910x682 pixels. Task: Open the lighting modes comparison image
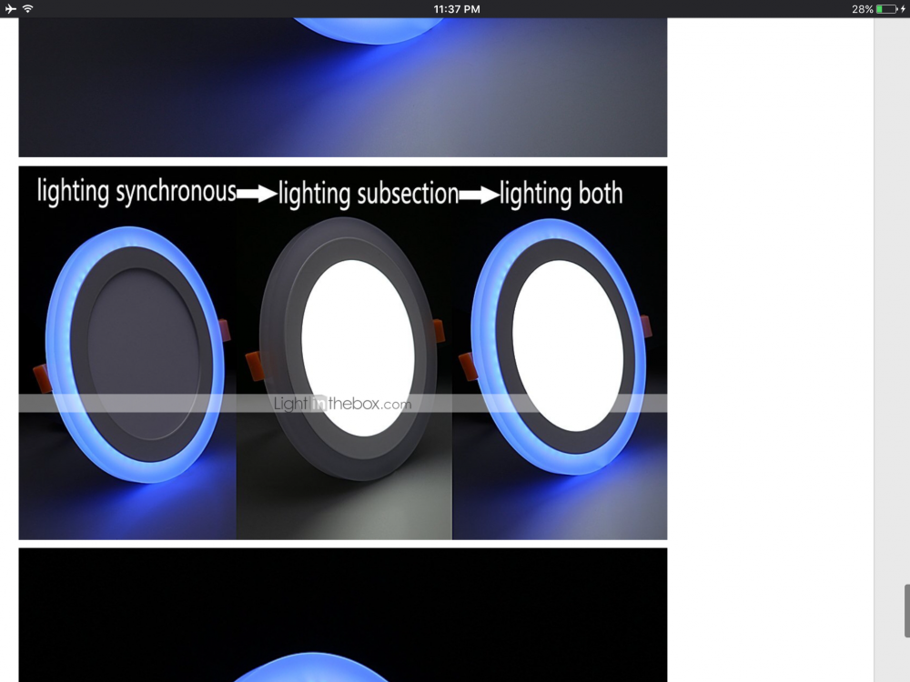tap(343, 353)
